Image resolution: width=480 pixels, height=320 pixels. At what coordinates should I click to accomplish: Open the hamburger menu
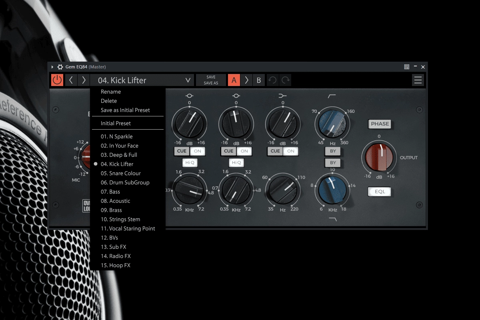click(x=418, y=80)
